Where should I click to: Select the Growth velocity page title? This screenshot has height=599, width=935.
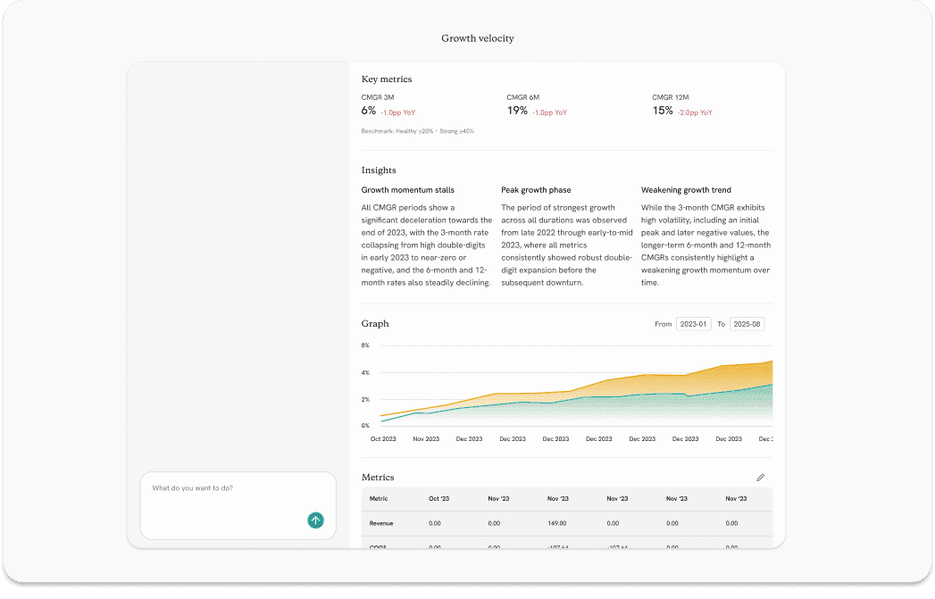pos(477,38)
